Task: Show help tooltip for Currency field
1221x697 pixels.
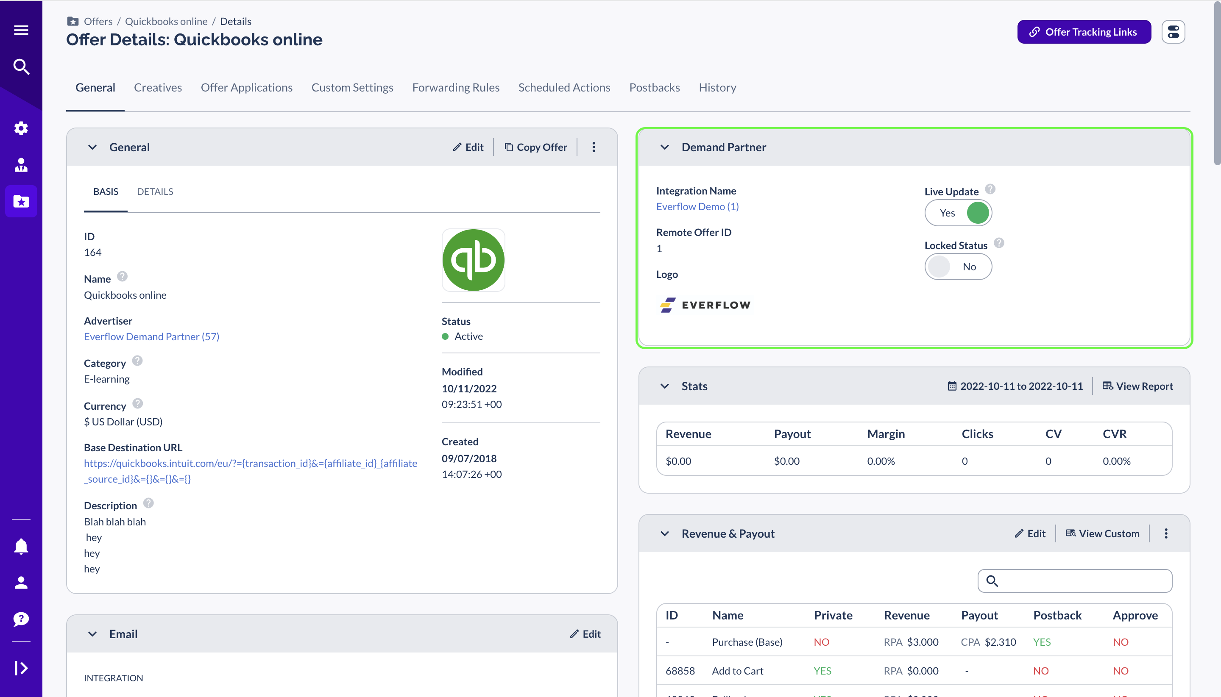Action: [x=137, y=403]
